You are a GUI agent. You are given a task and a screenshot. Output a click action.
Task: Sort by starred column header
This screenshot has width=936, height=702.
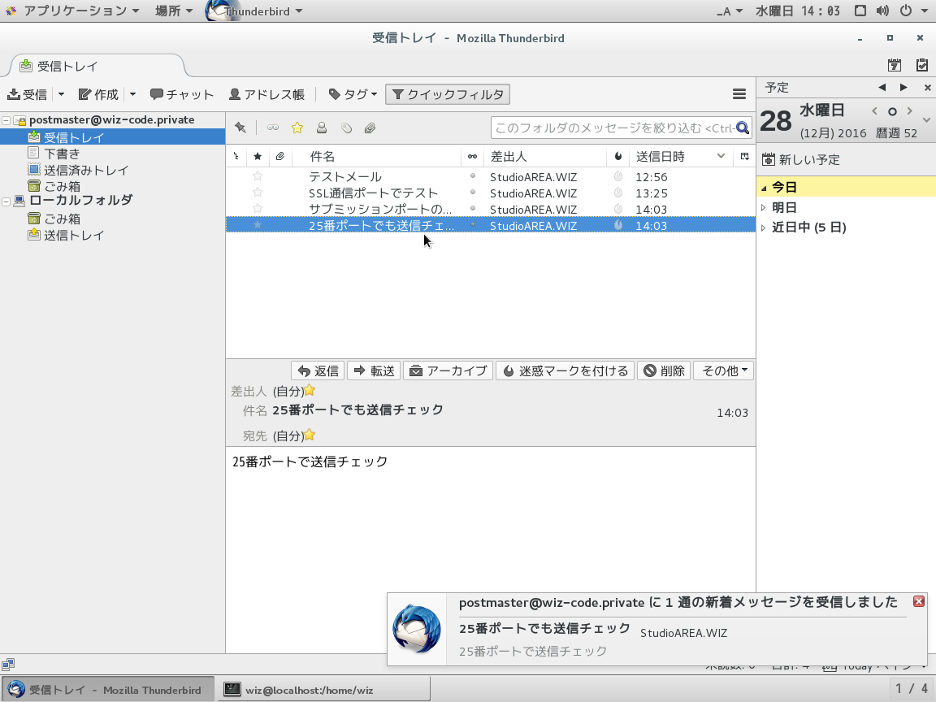tap(258, 156)
